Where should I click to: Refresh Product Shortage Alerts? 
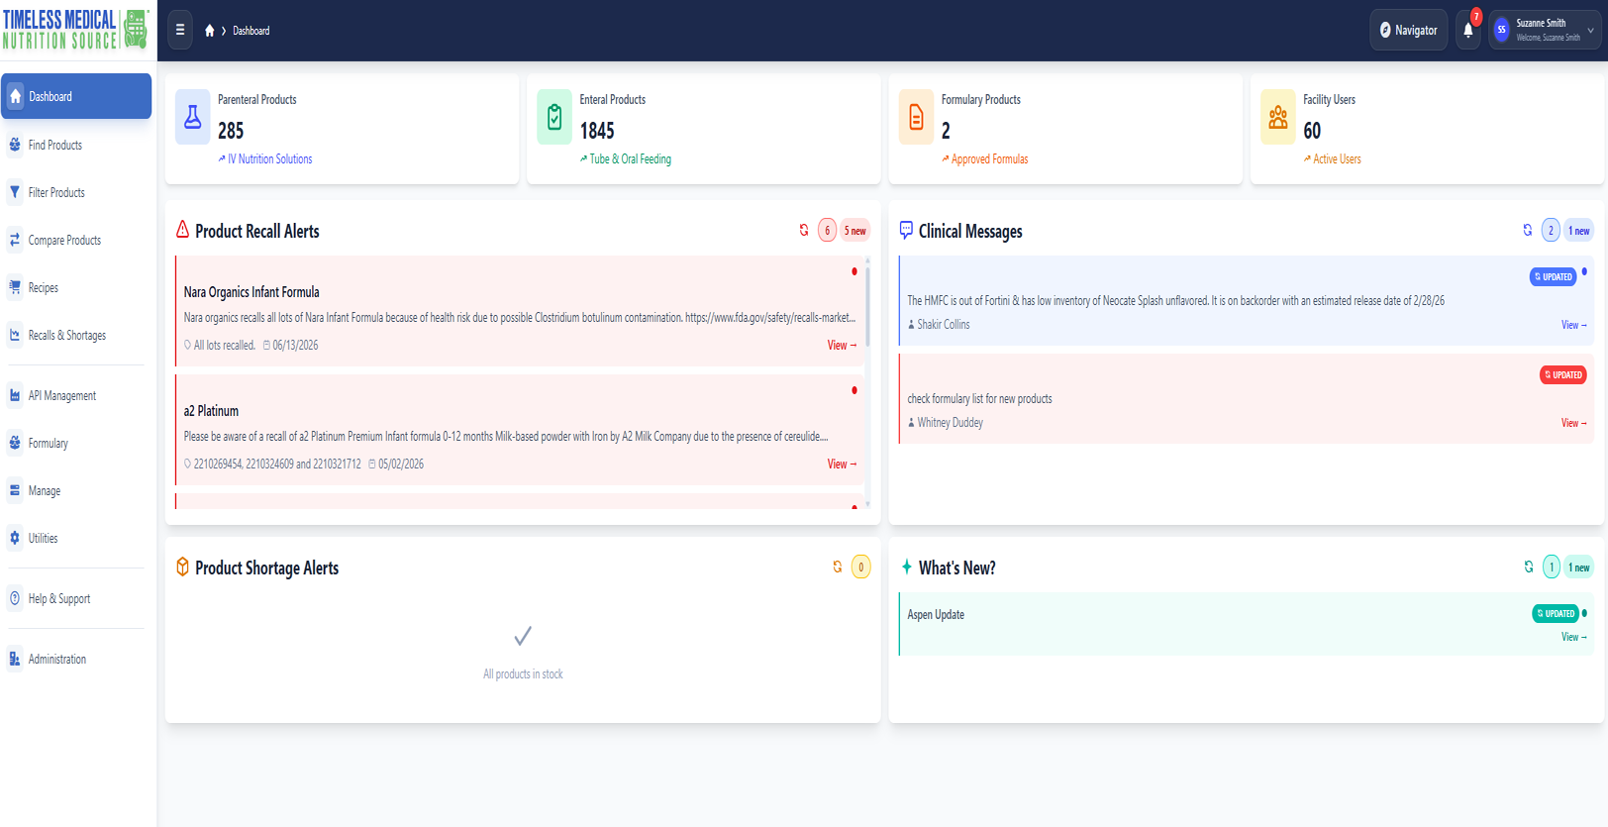[838, 567]
